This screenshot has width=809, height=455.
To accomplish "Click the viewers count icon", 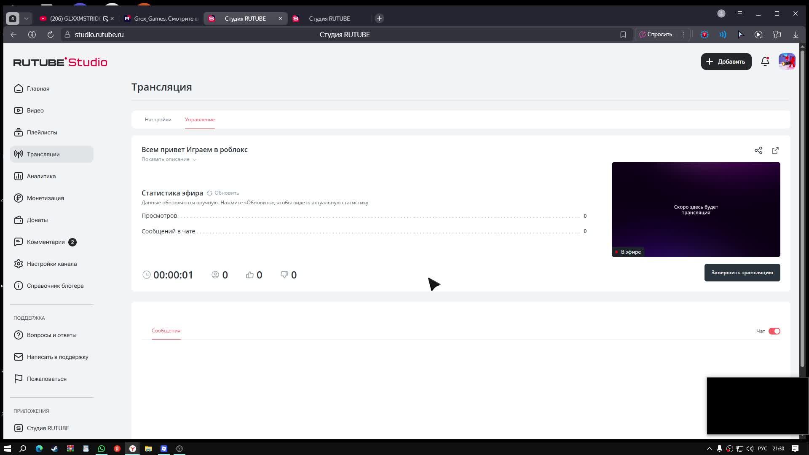I will tap(215, 275).
